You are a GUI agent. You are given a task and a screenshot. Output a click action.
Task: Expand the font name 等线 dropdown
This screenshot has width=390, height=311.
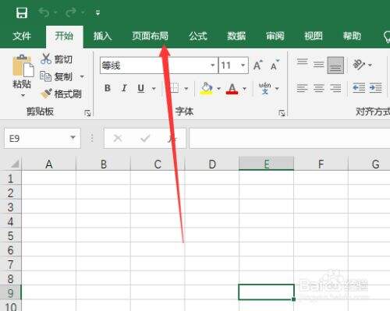(x=213, y=65)
